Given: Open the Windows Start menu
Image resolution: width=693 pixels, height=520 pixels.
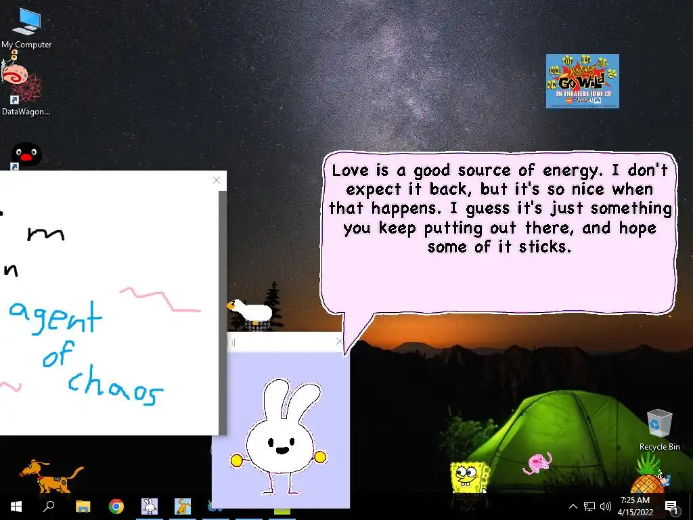Looking at the screenshot, I should coord(16,506).
